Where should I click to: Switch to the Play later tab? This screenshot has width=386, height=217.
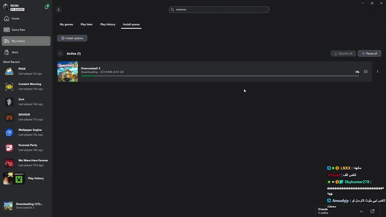(87, 24)
